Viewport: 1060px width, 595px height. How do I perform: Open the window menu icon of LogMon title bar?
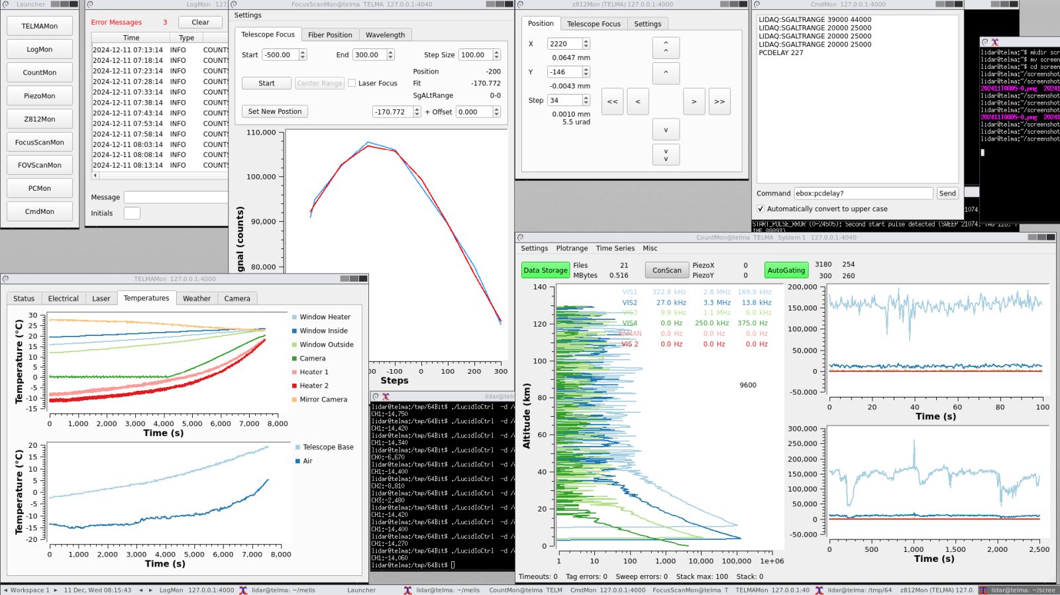(x=90, y=4)
